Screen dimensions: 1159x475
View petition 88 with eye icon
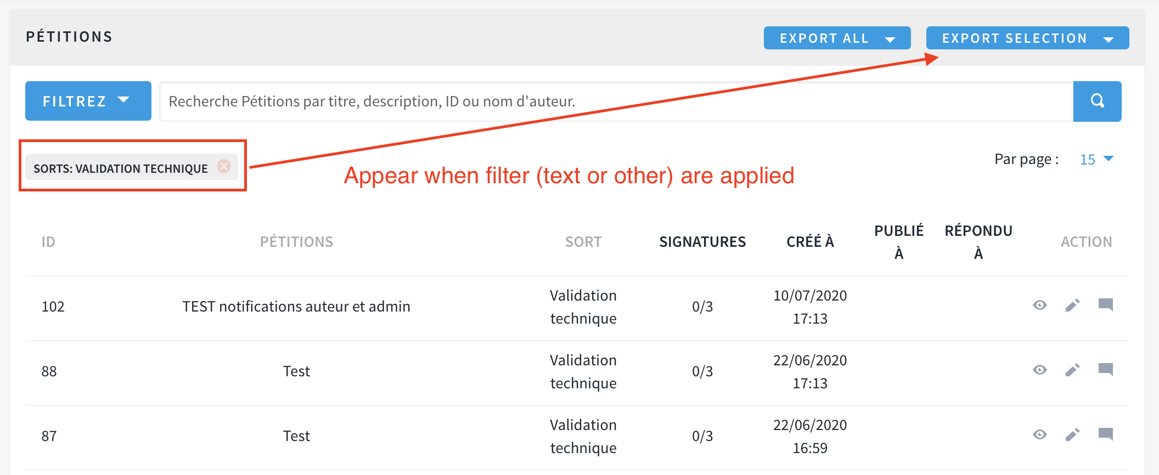1039,370
